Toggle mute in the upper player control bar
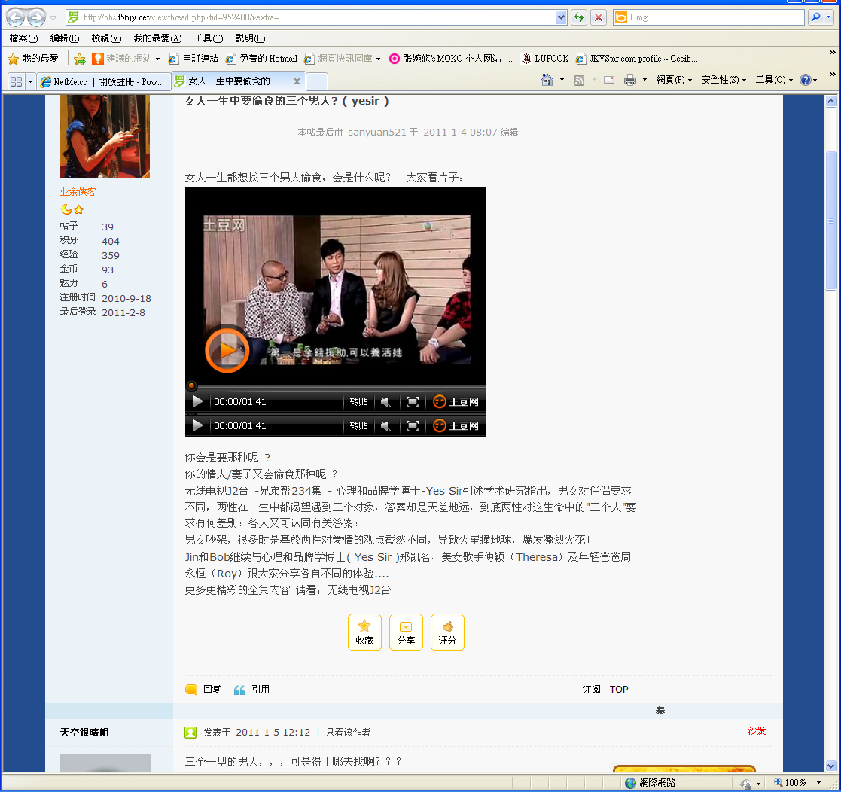This screenshot has width=841, height=792. coord(385,402)
